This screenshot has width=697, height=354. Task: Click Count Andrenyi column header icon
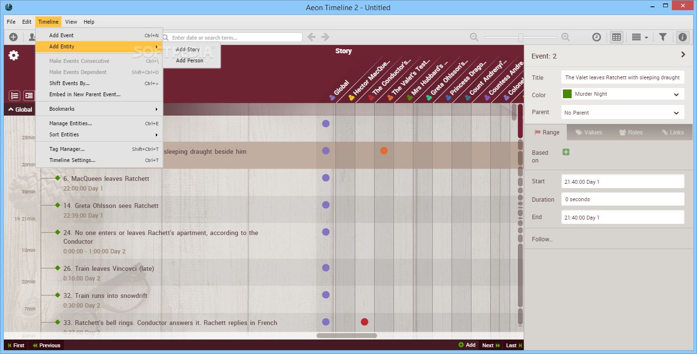click(468, 98)
